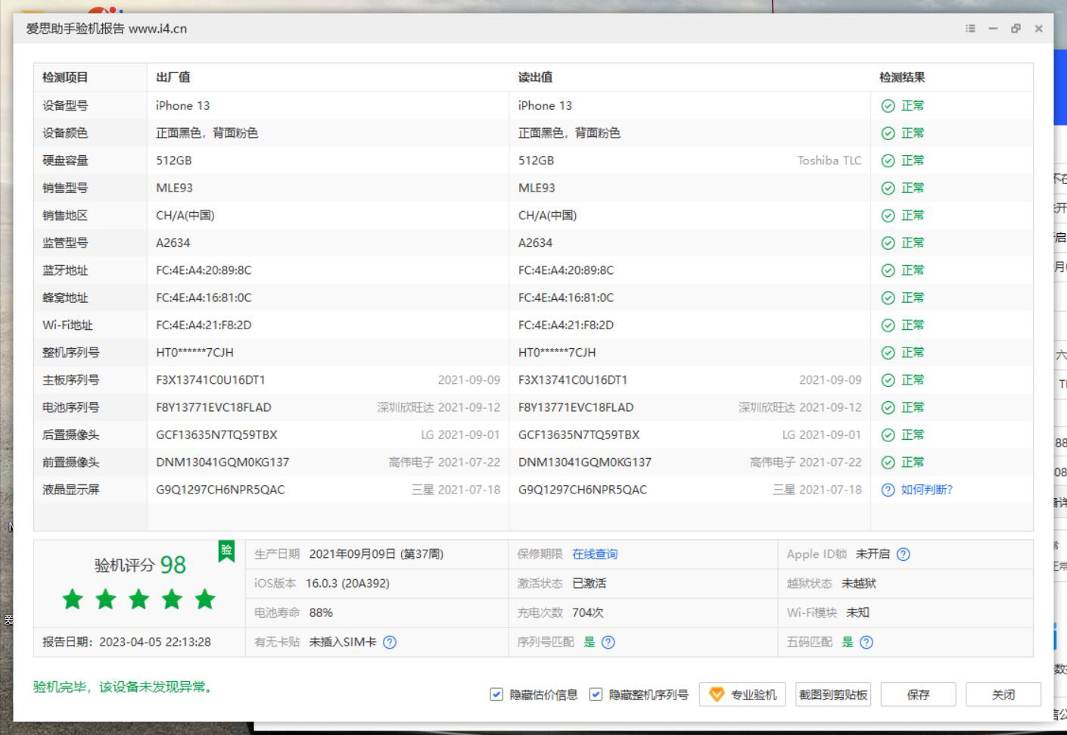The width and height of the screenshot is (1067, 735).
Task: Click the 读出值 column header
Action: [535, 77]
